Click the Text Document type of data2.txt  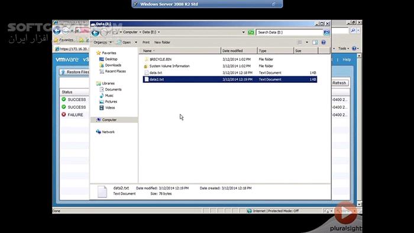point(270,79)
